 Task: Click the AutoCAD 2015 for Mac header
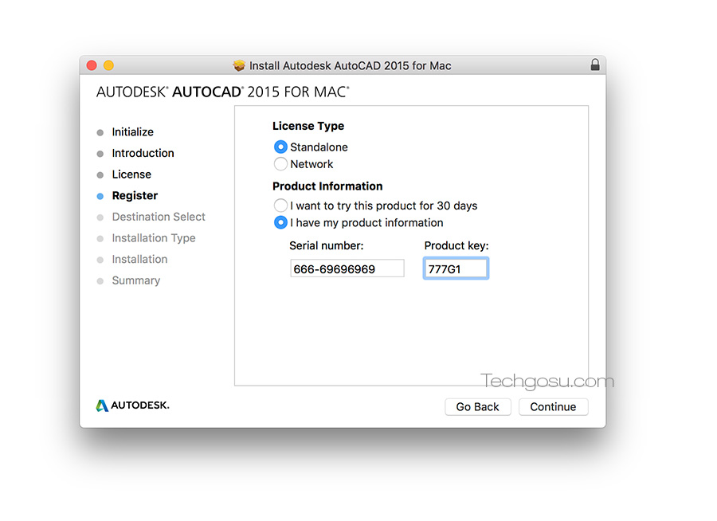[223, 92]
